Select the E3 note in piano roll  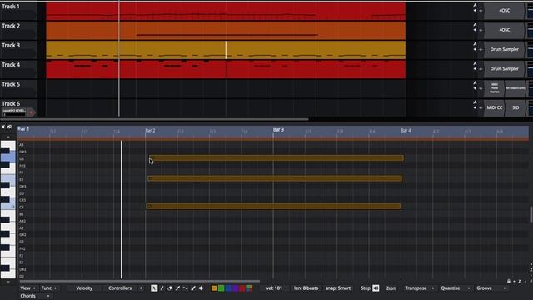click(275, 178)
